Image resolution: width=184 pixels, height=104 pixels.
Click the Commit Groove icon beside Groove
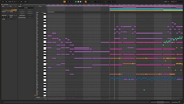click(x=16, y=15)
